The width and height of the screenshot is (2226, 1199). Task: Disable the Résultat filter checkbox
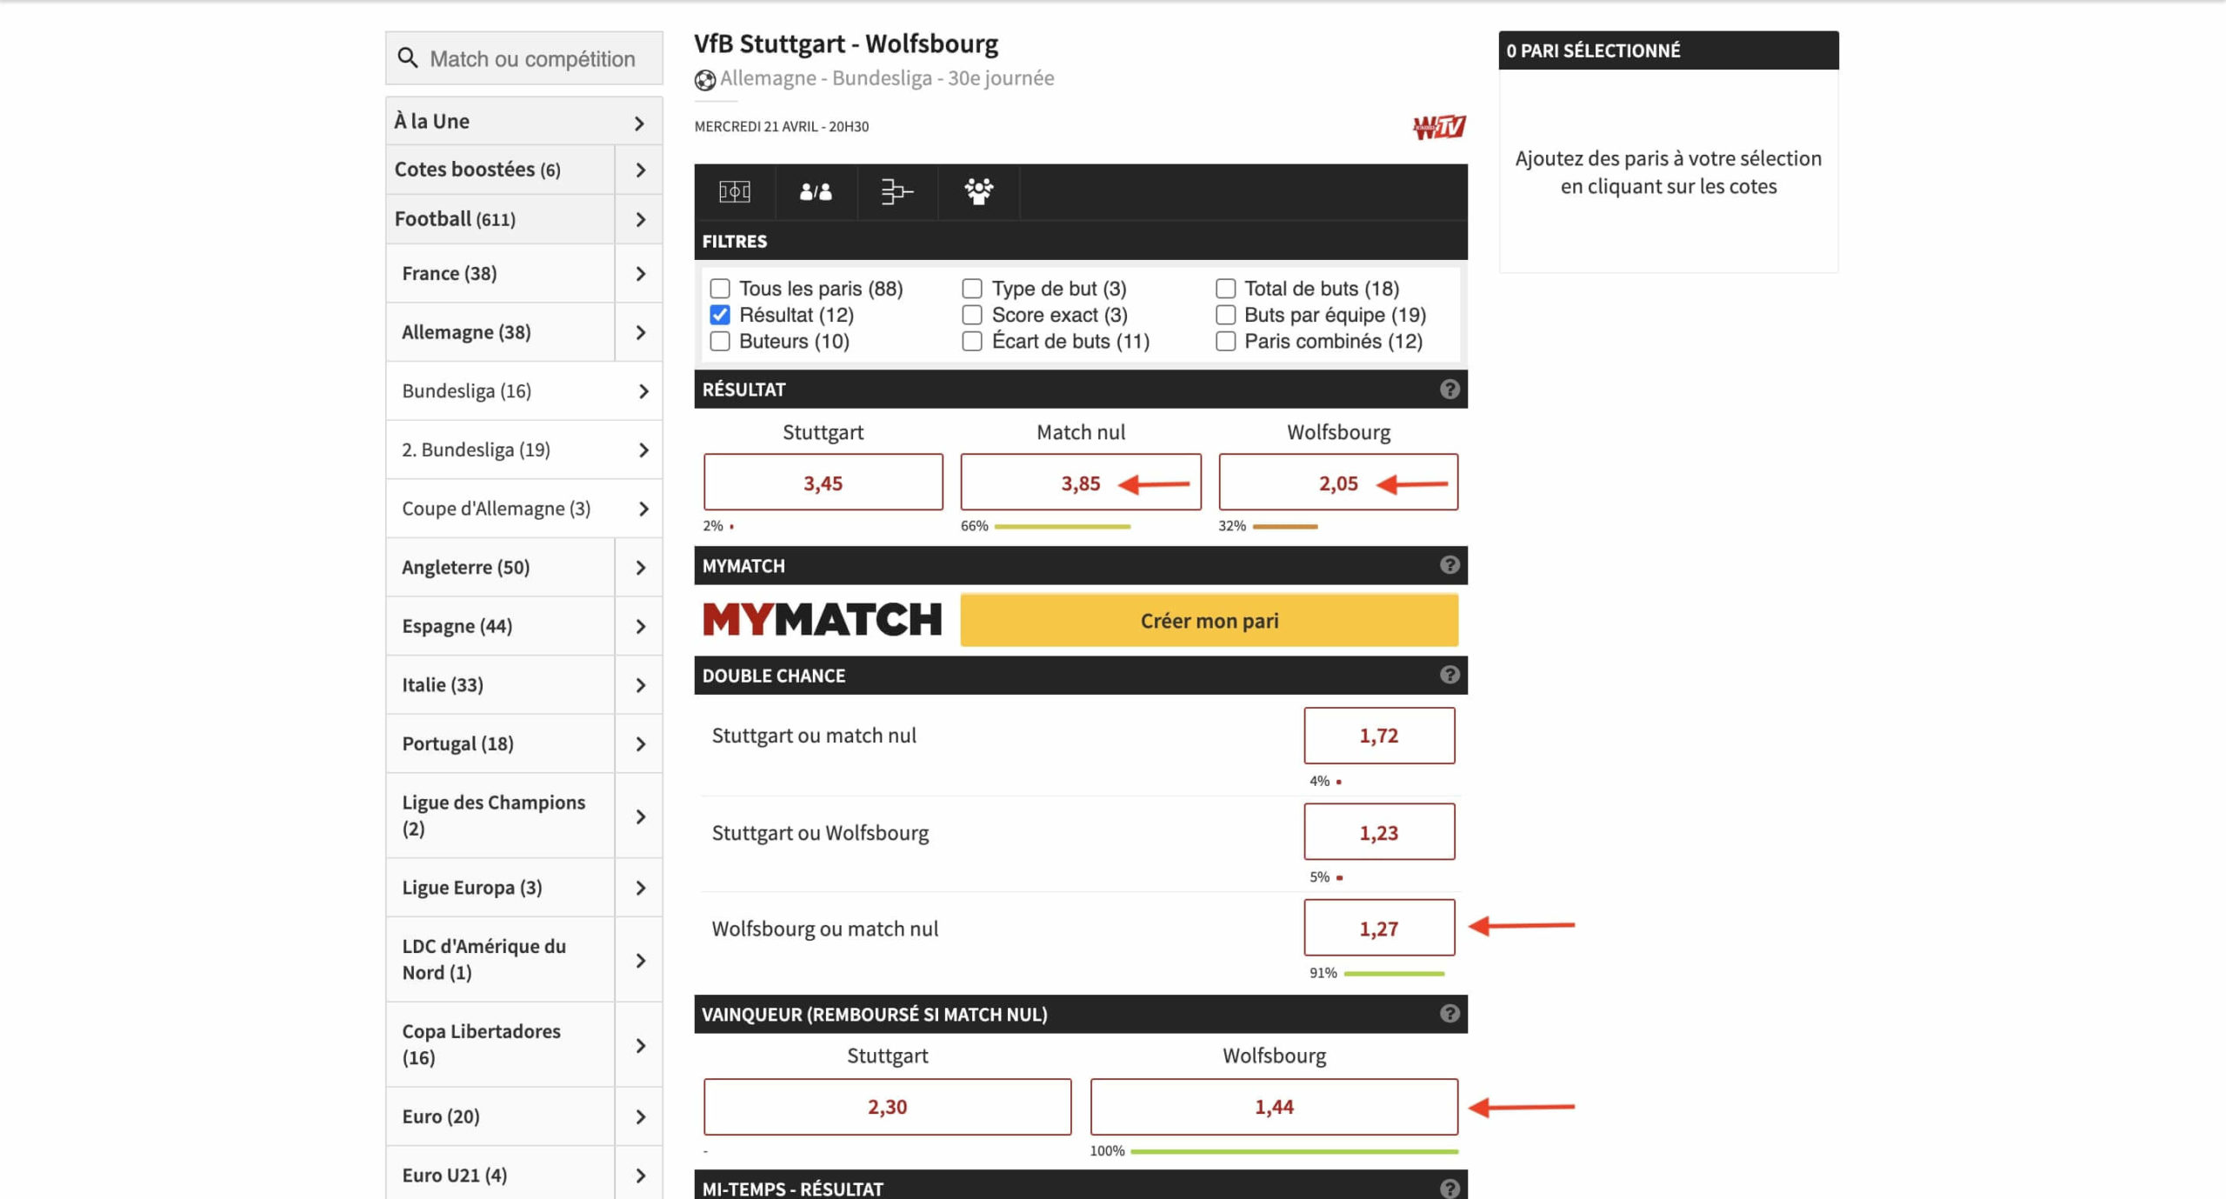(x=722, y=315)
